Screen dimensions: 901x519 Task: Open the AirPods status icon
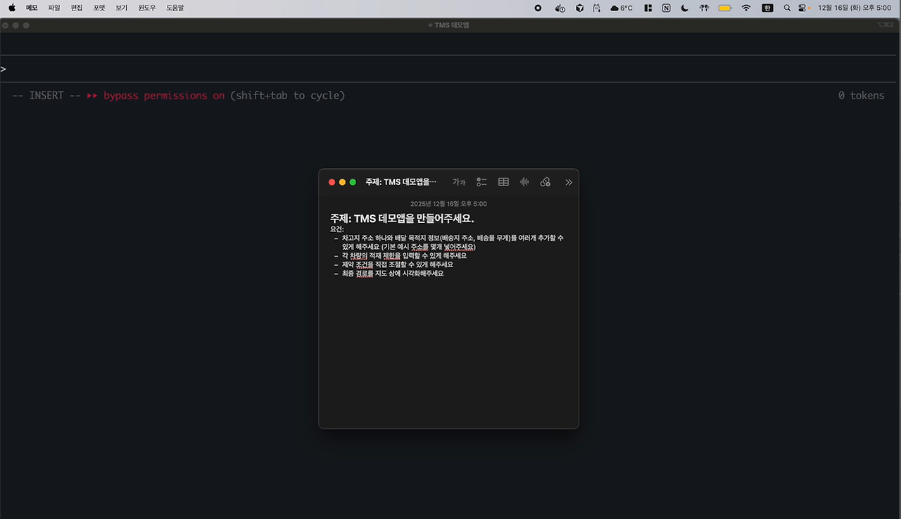[x=704, y=8]
